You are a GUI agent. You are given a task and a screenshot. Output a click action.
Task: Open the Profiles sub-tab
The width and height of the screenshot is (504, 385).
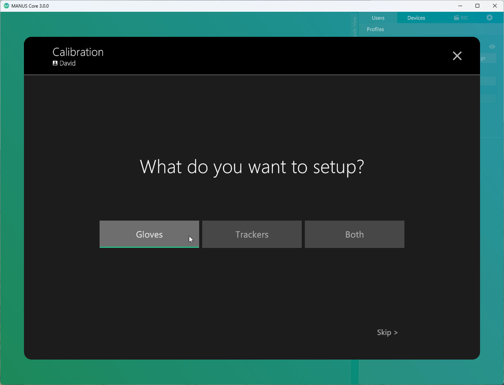pyautogui.click(x=375, y=29)
